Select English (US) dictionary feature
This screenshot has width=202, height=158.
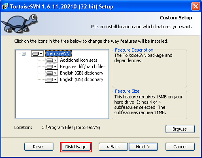coord(82,79)
